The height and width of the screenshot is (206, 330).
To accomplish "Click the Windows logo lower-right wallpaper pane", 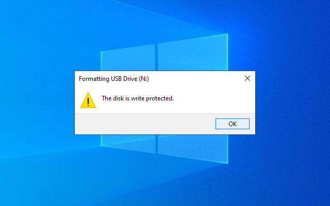I will point(193,147).
